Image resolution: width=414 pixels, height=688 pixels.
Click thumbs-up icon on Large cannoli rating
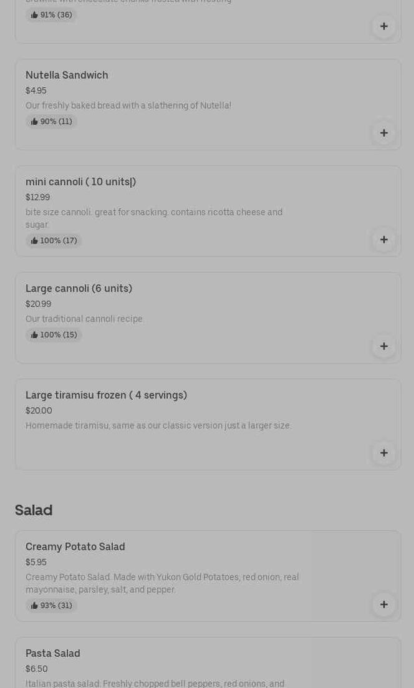click(34, 335)
